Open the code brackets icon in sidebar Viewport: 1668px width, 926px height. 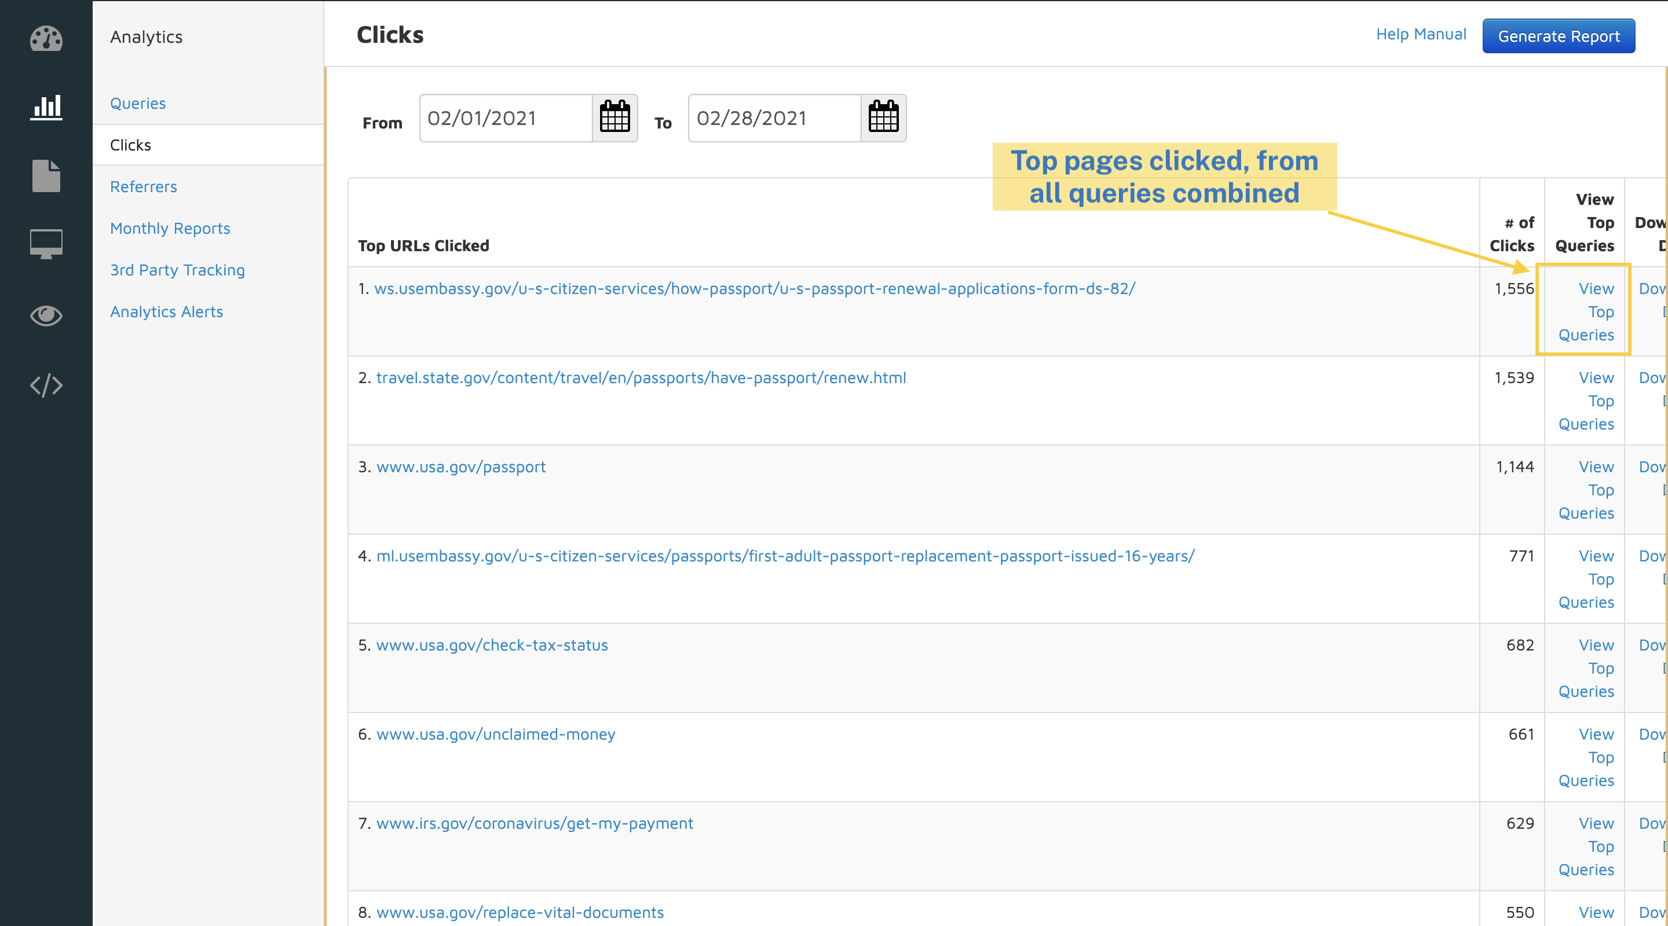[x=46, y=385]
